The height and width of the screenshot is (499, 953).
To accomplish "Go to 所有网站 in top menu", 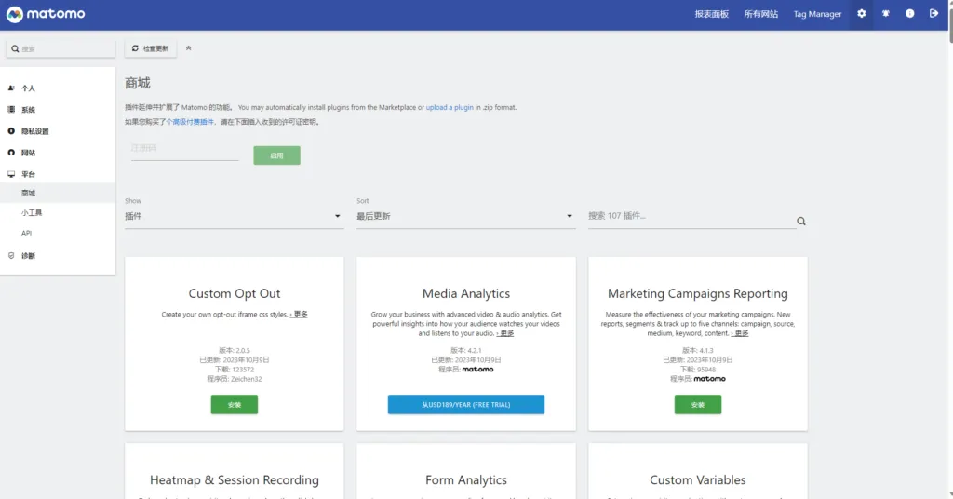I will [760, 14].
